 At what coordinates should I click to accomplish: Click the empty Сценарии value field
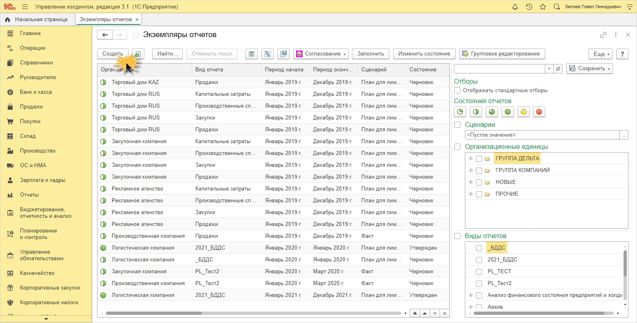coord(542,135)
